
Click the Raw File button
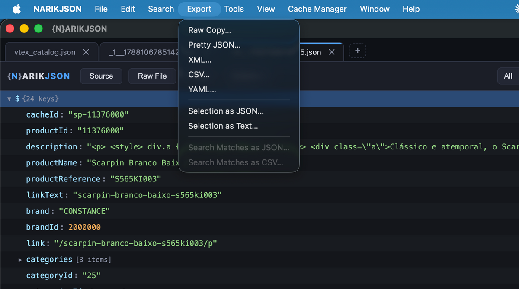pyautogui.click(x=152, y=76)
